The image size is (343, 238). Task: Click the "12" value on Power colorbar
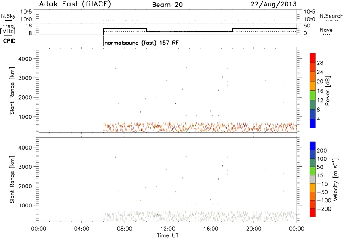[320, 101]
